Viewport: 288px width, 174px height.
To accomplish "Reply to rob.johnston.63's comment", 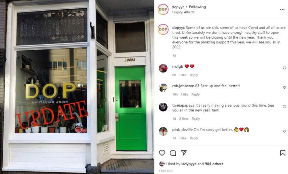I will coord(196,94).
